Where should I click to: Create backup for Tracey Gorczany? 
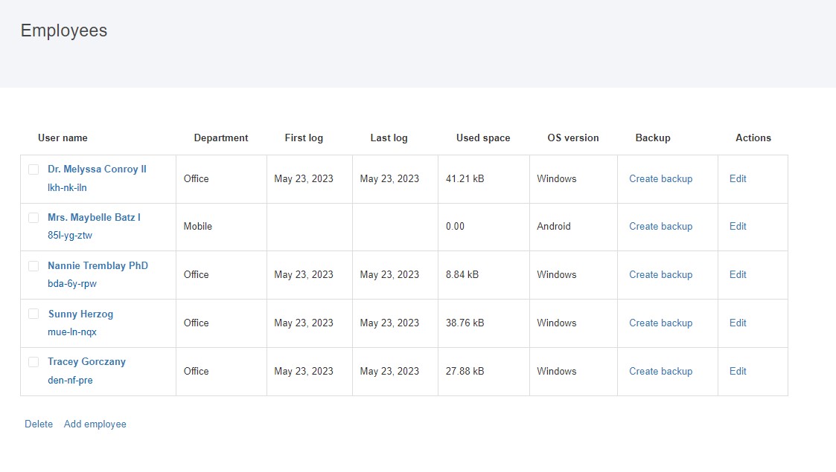pyautogui.click(x=660, y=372)
